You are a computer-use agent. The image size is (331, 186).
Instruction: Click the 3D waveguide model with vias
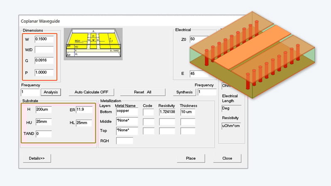[x=252, y=55]
